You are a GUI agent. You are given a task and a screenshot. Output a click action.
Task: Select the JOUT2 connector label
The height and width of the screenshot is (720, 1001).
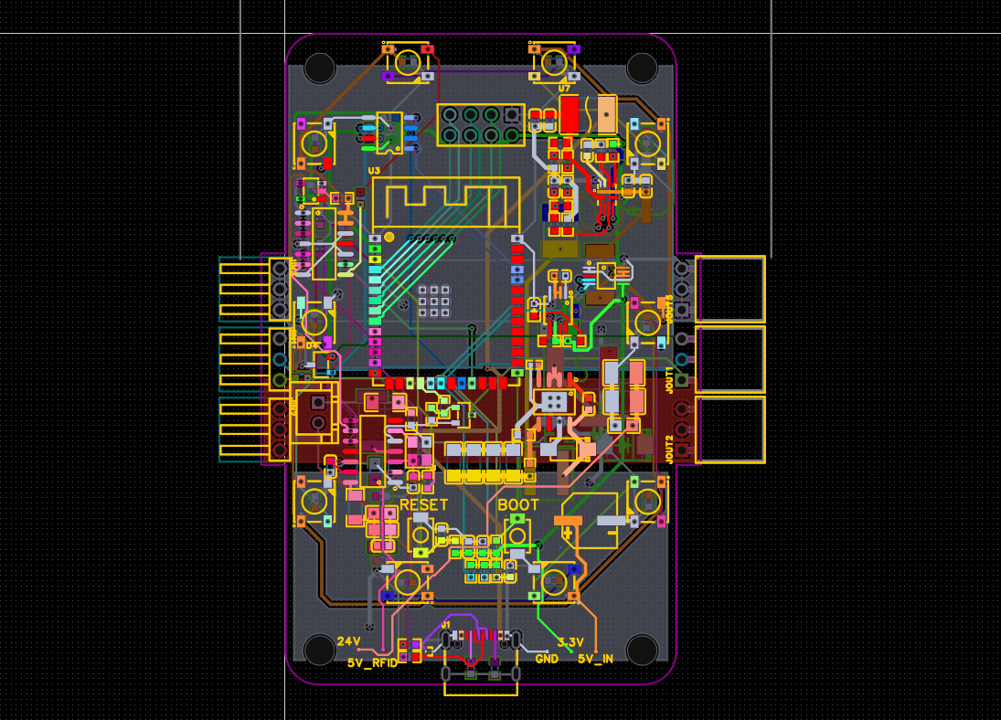pyautogui.click(x=670, y=450)
